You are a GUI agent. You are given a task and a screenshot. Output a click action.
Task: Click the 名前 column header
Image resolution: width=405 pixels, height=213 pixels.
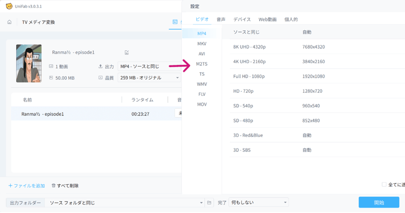tap(27, 99)
